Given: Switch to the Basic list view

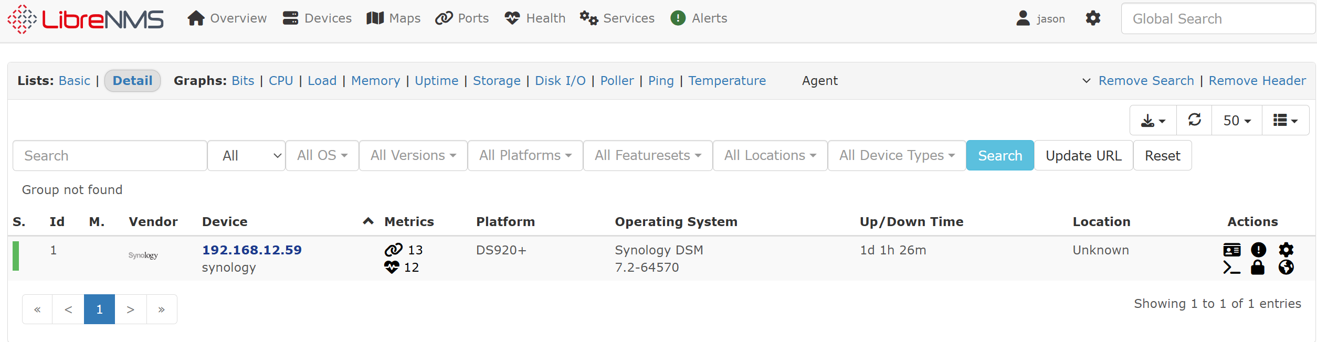Looking at the screenshot, I should point(75,81).
